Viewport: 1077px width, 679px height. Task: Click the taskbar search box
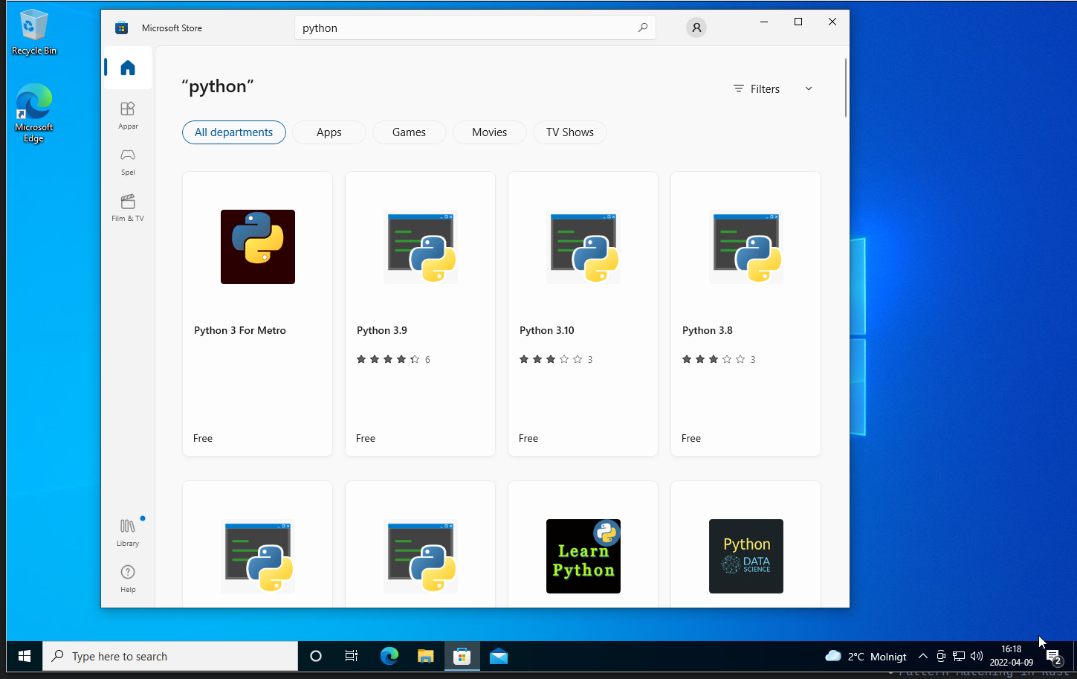(170, 656)
